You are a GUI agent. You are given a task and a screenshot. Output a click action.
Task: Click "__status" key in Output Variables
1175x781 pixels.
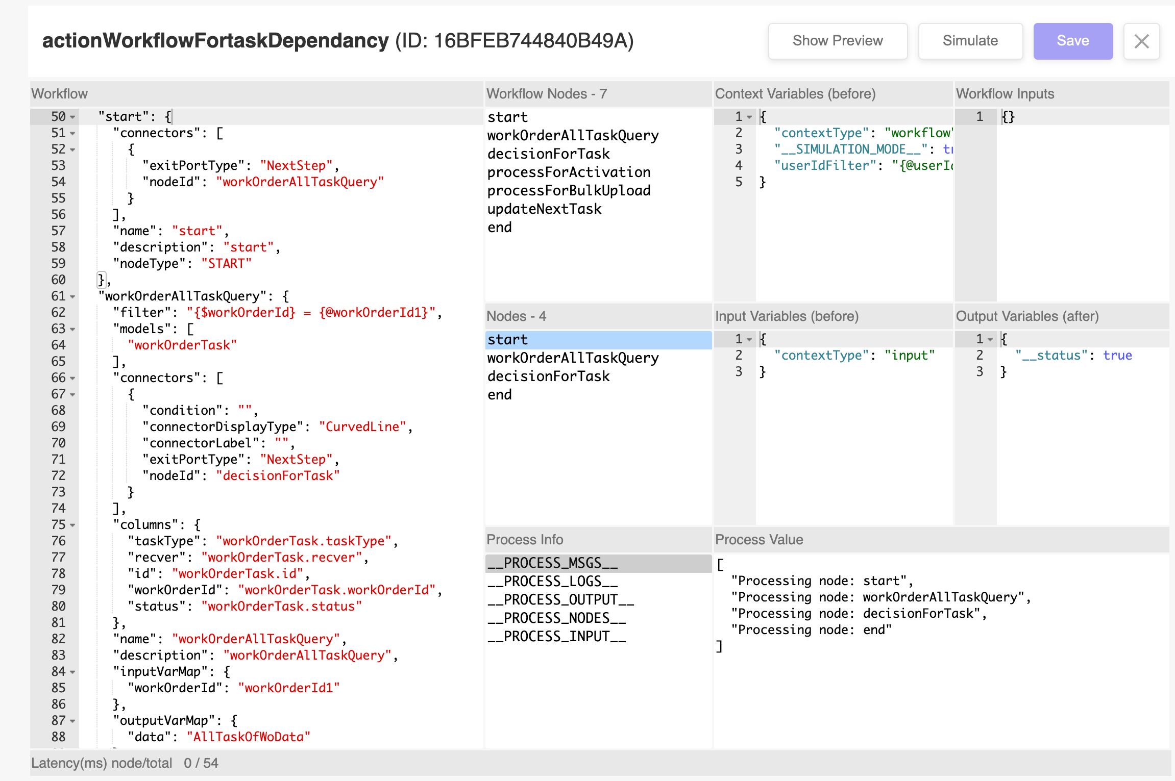click(x=1051, y=356)
